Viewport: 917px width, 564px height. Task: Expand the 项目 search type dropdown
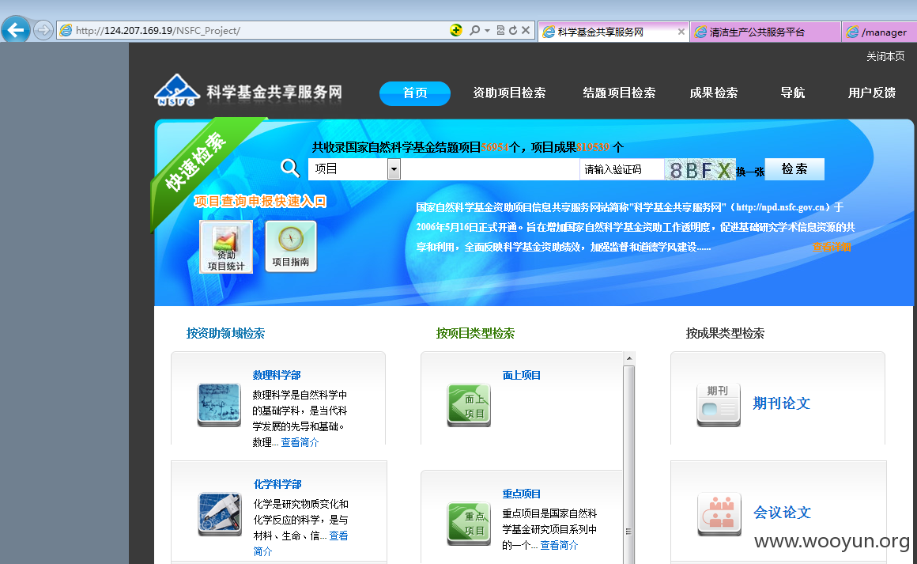tap(394, 169)
